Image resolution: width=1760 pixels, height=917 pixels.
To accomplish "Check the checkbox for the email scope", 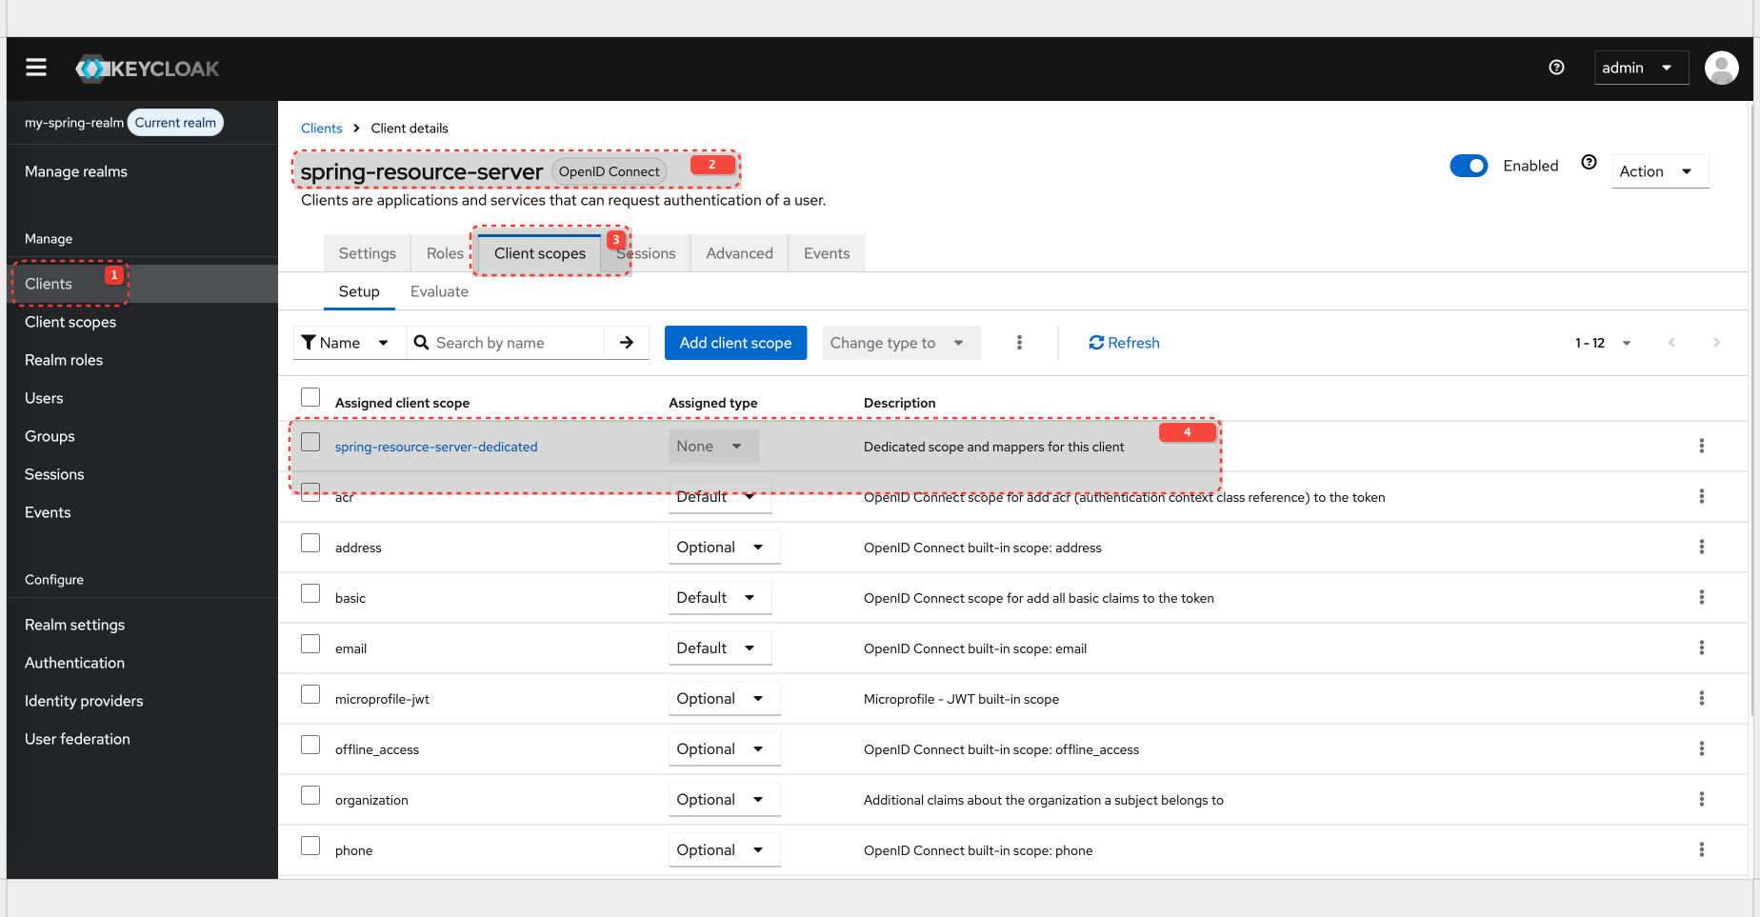I will tap(310, 644).
